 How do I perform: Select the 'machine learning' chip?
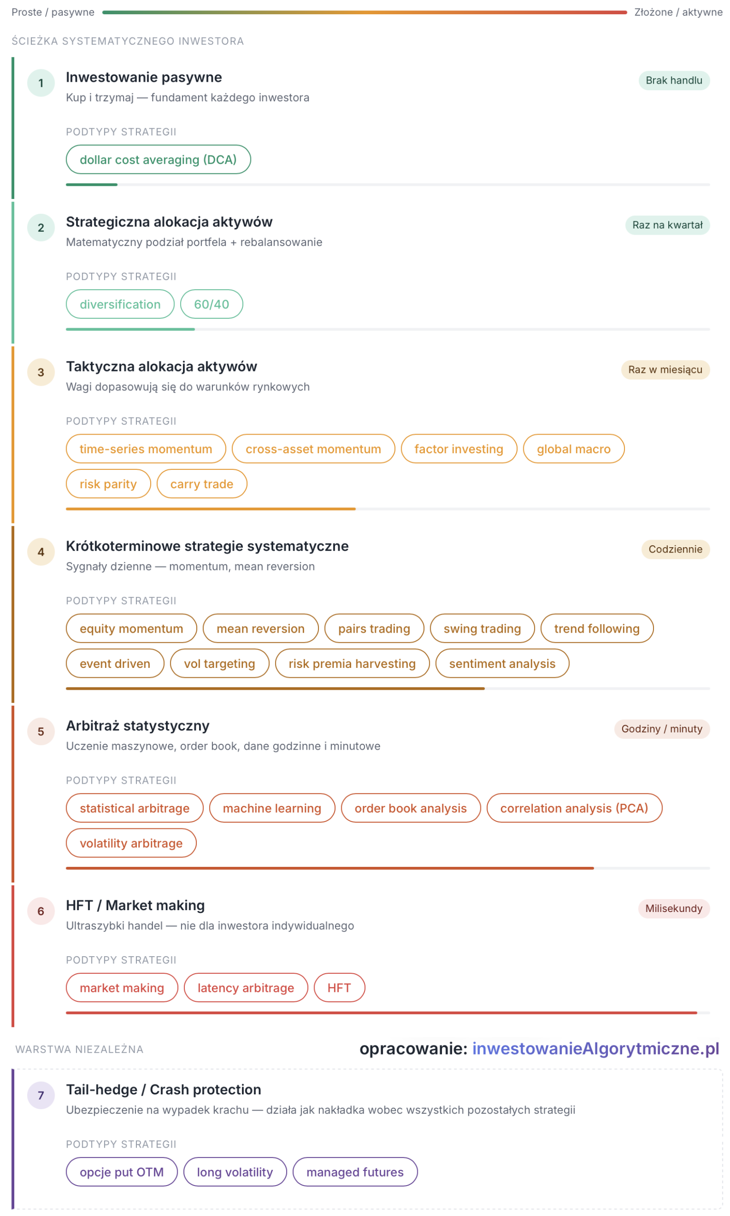(x=272, y=807)
